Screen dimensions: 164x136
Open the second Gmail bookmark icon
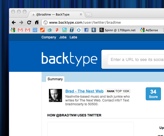tap(28, 30)
